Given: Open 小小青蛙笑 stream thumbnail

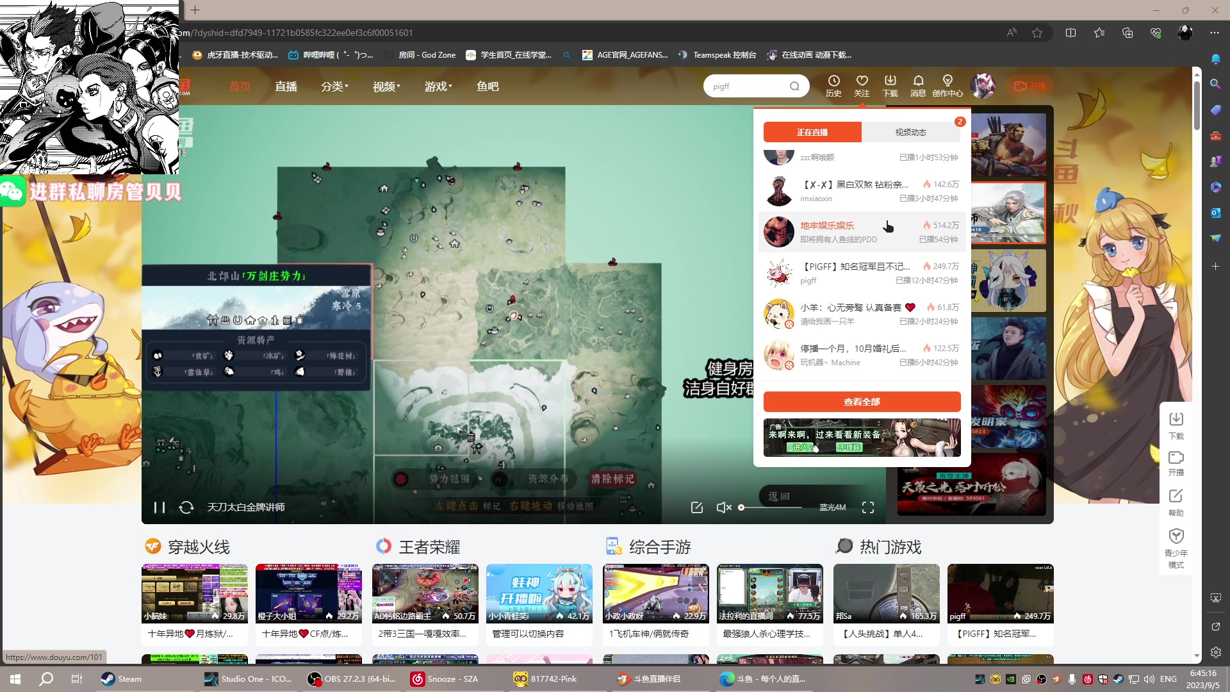Looking at the screenshot, I should coord(539,593).
